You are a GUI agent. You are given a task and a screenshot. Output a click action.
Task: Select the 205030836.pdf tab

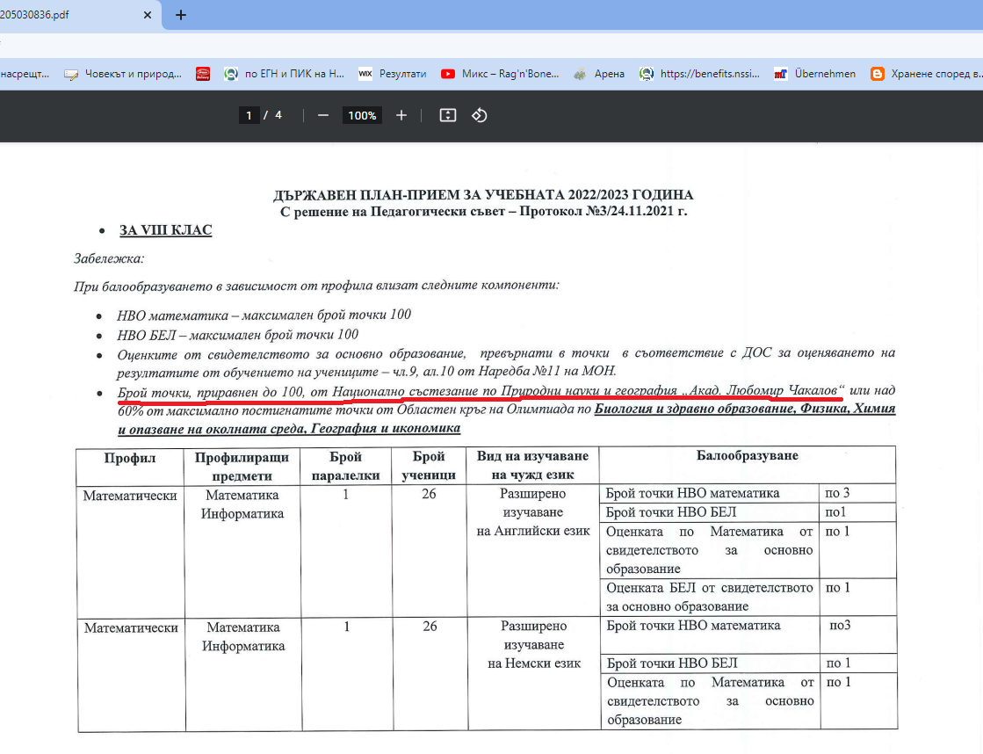point(53,15)
